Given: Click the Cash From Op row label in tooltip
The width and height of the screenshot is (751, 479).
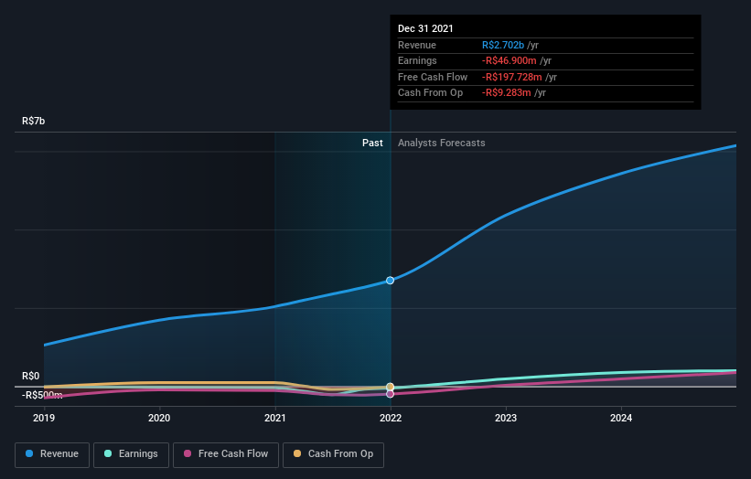Looking at the screenshot, I should [430, 93].
